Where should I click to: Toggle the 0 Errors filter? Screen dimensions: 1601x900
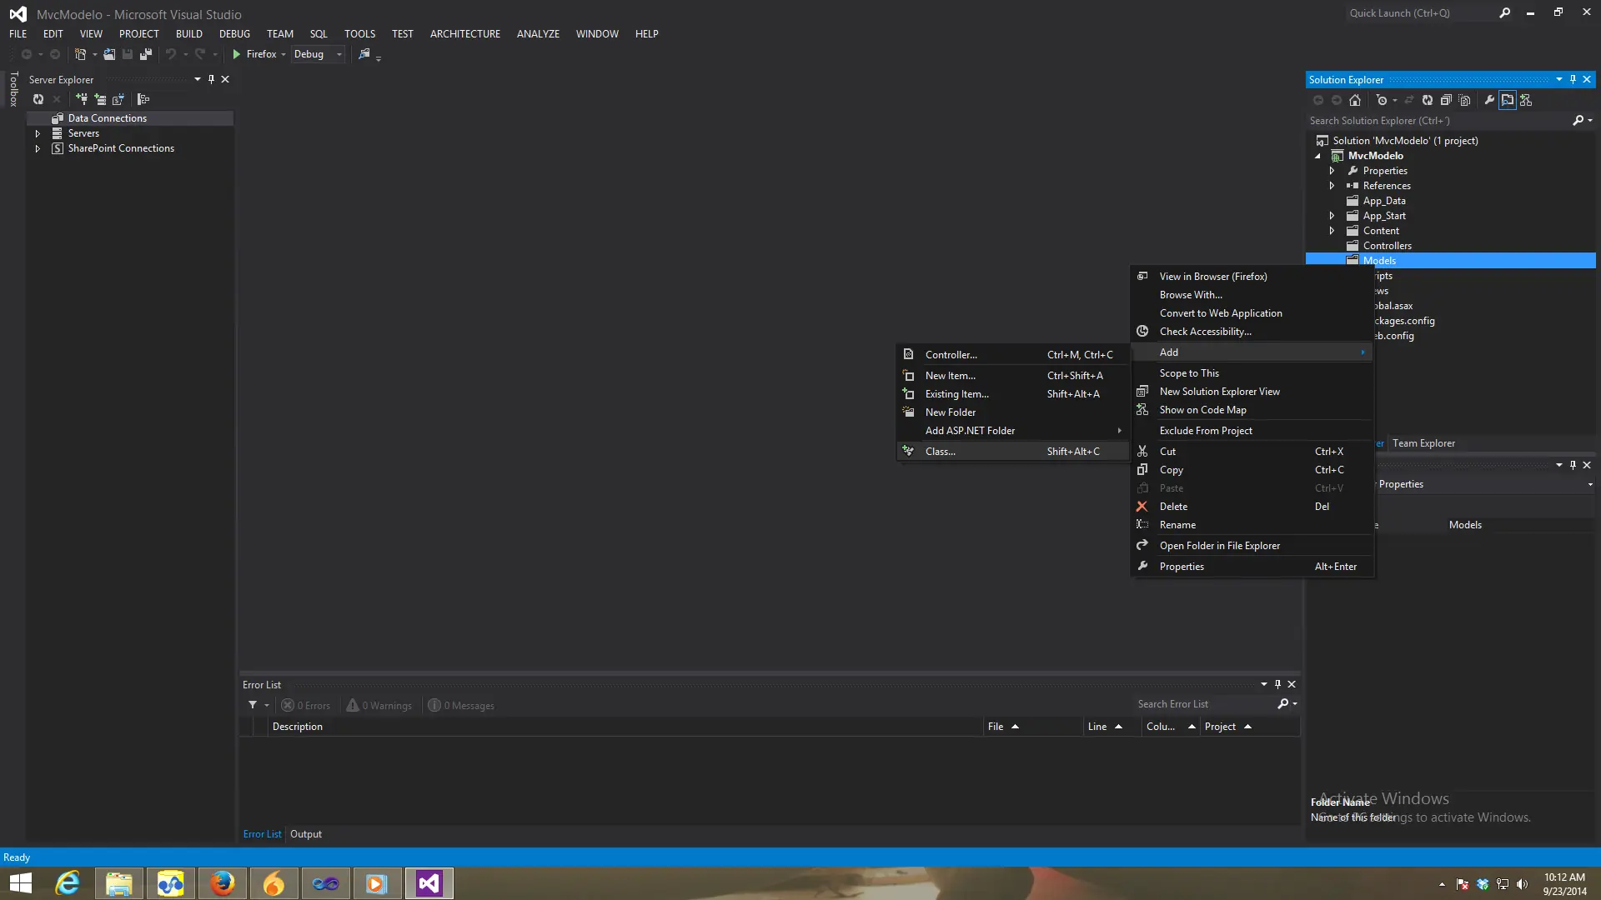(306, 705)
